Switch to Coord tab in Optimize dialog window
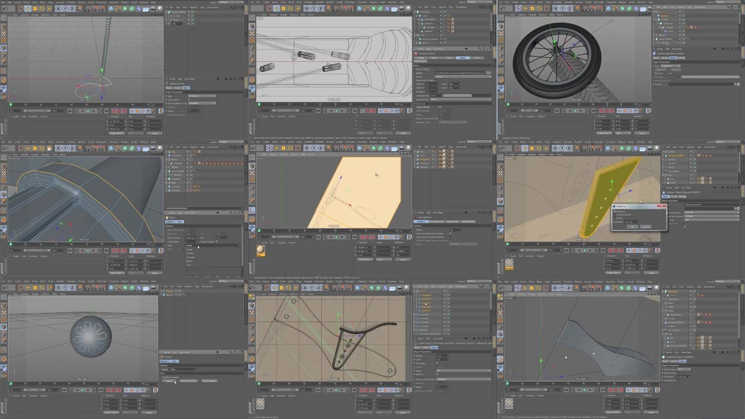 [674, 196]
